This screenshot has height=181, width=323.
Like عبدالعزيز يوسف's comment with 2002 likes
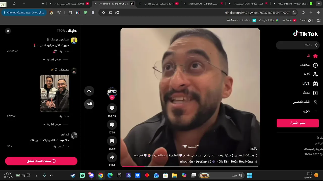coord(16,51)
